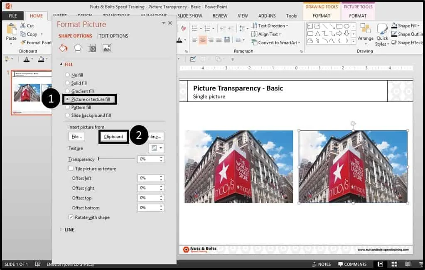
Task: Open COMMENTS from status bar
Action: (x=352, y=264)
